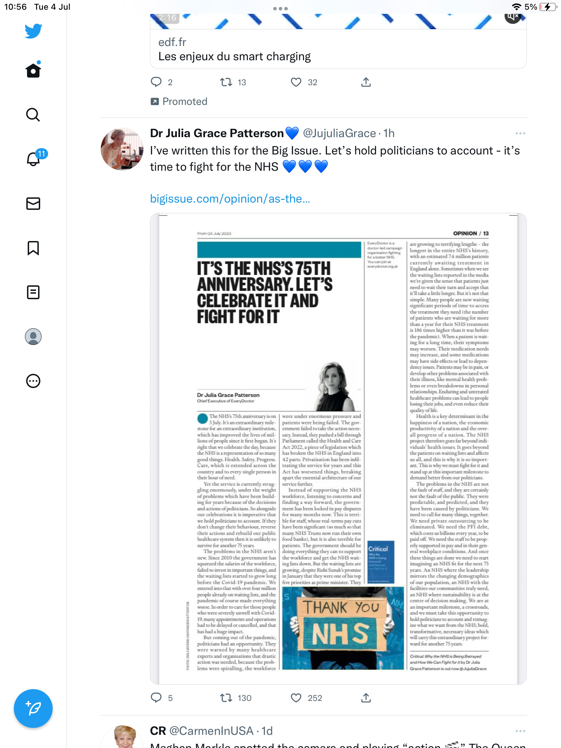
Task: Go to the Home timeline
Action: pos(33,70)
